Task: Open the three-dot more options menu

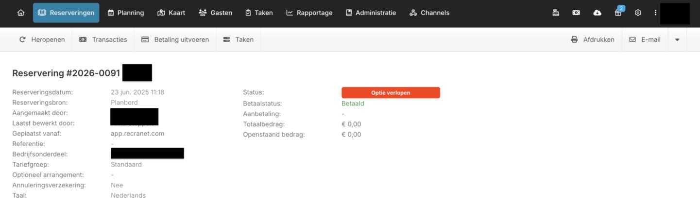Action: tap(655, 13)
